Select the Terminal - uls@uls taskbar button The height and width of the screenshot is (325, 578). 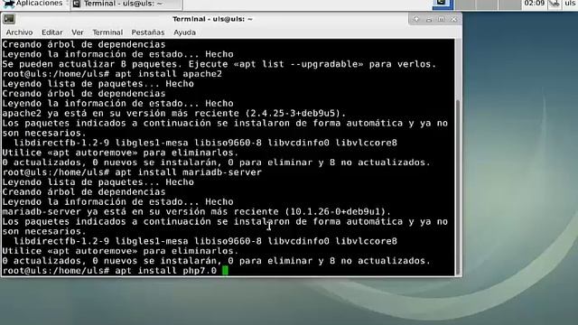point(126,4)
